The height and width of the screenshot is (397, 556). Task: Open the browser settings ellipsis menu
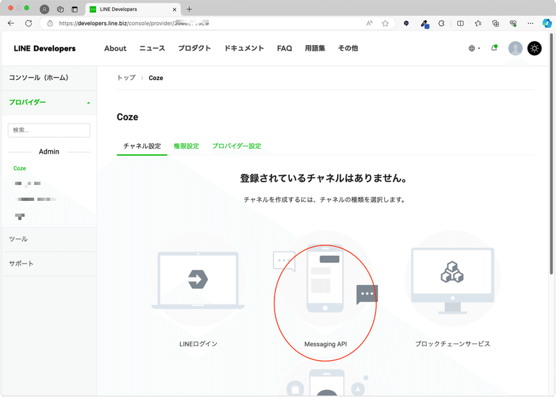(530, 24)
